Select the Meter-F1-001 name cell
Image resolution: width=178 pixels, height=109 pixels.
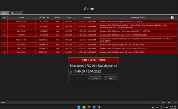(x=21, y=40)
